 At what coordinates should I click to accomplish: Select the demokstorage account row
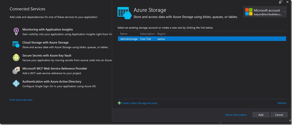tap(202, 39)
